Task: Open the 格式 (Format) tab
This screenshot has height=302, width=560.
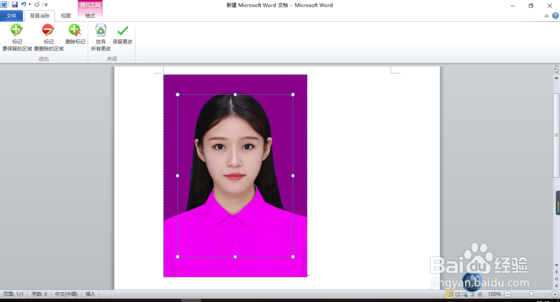Action: [x=90, y=16]
